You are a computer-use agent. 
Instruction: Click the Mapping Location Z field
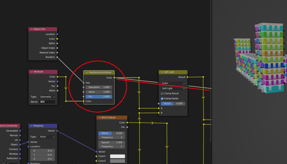pyautogui.click(x=43, y=159)
